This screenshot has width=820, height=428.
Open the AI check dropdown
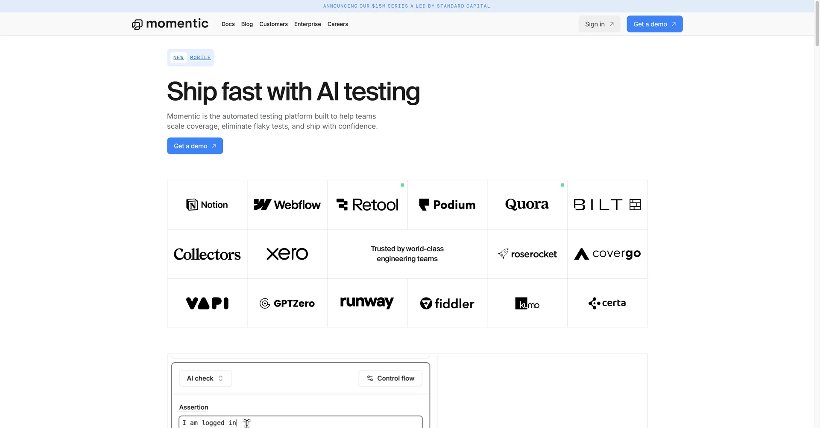point(205,378)
